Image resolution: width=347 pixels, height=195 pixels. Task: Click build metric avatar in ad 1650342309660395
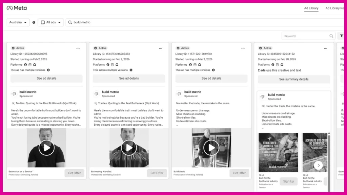pyautogui.click(x=14, y=94)
